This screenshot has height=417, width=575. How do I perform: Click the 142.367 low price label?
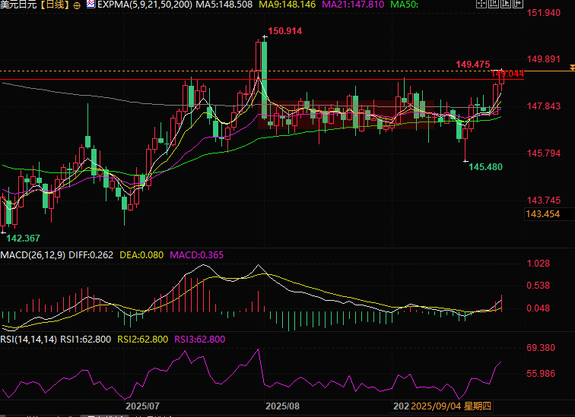23,239
